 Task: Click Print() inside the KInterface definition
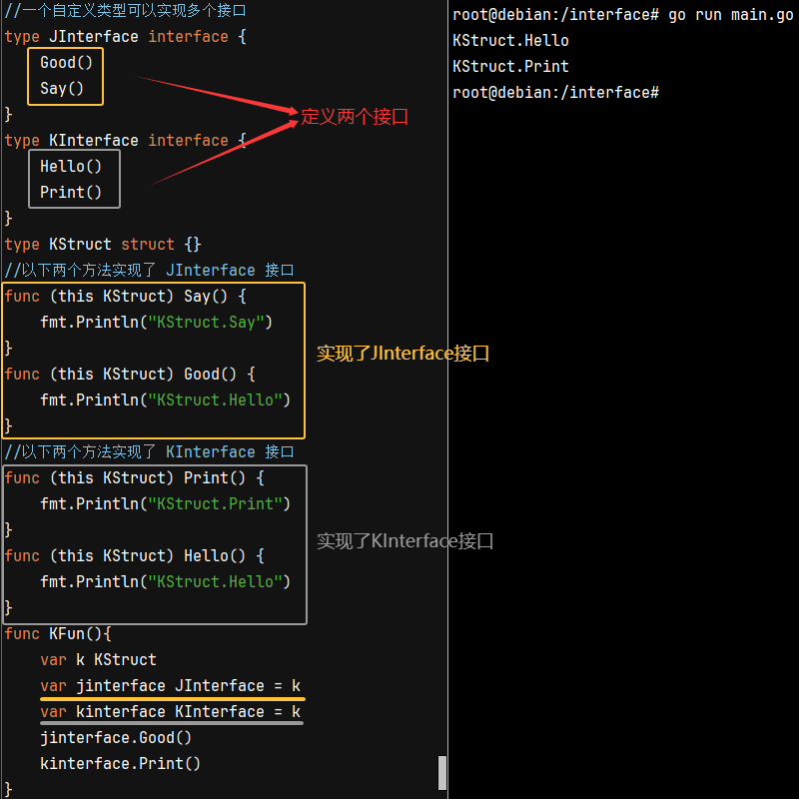pyautogui.click(x=71, y=192)
